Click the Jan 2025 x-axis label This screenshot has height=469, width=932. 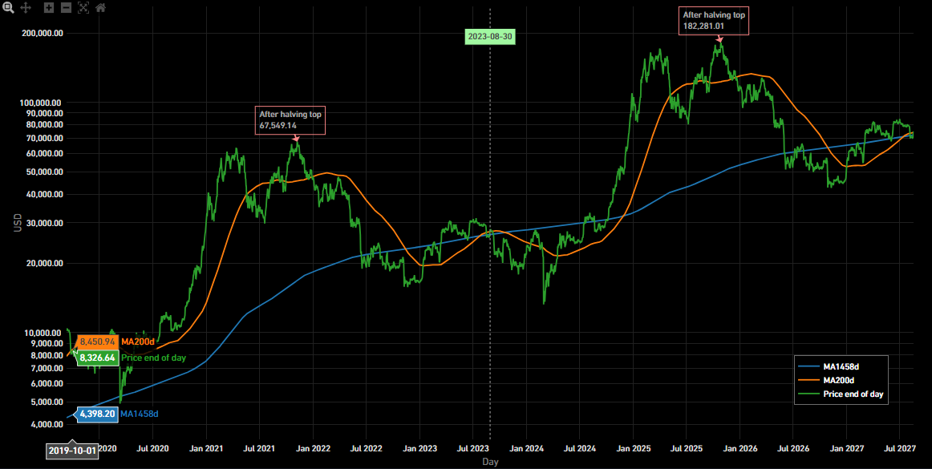[633, 449]
